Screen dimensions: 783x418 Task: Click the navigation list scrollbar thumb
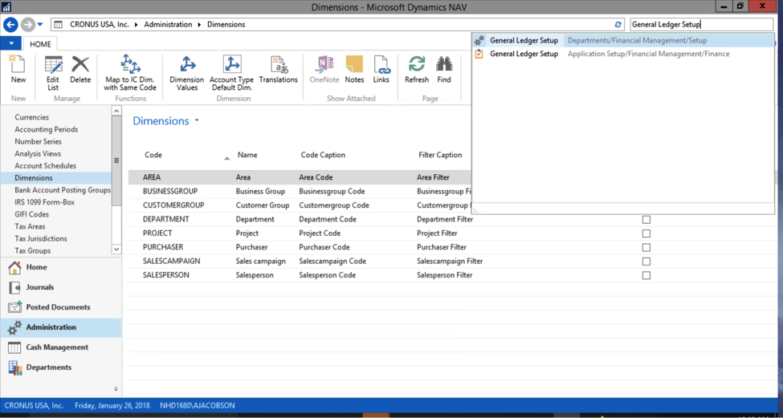pyautogui.click(x=116, y=160)
